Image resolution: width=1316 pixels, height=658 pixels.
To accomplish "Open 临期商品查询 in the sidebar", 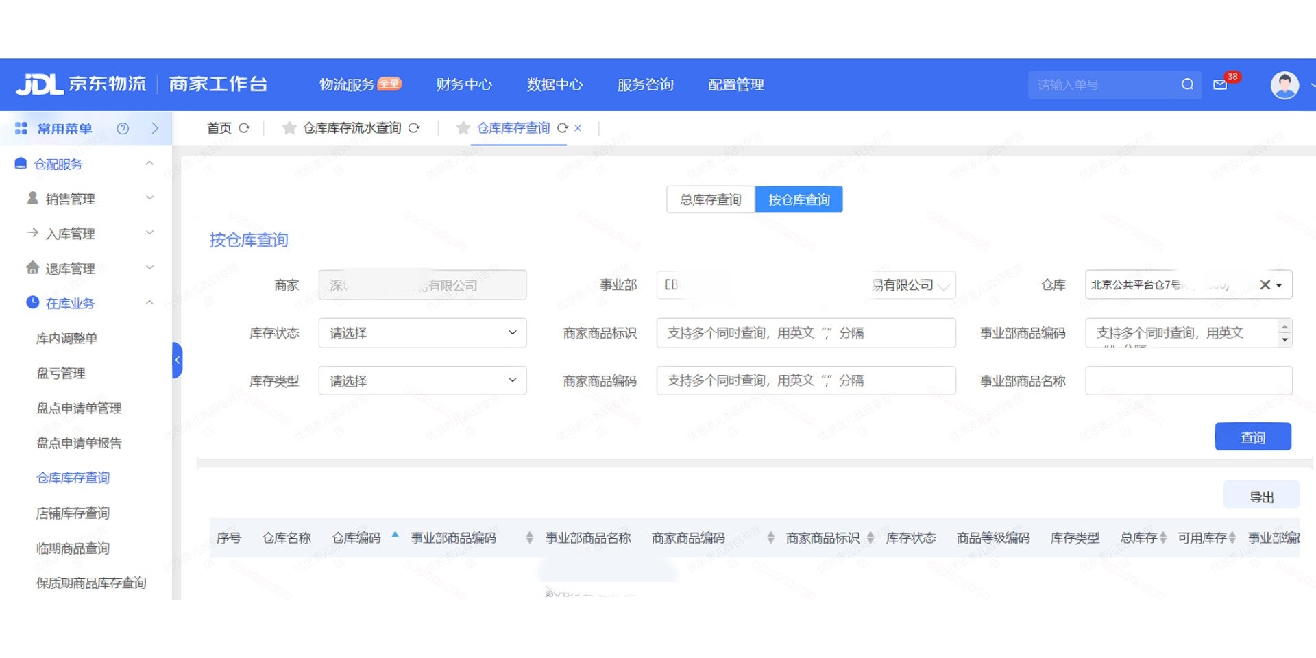I will pos(73,548).
